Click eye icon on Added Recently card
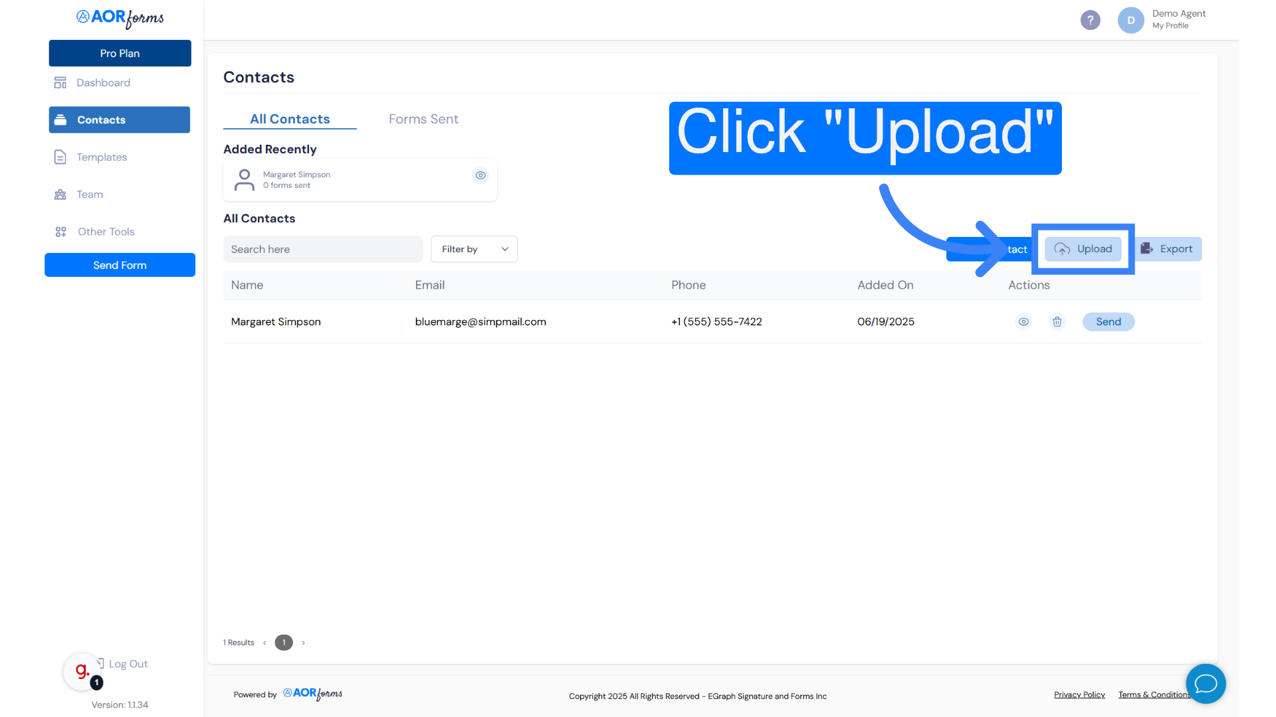 click(480, 175)
